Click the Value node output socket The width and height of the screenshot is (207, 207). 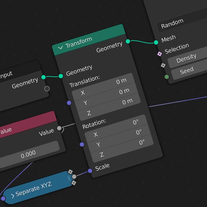(x=59, y=128)
